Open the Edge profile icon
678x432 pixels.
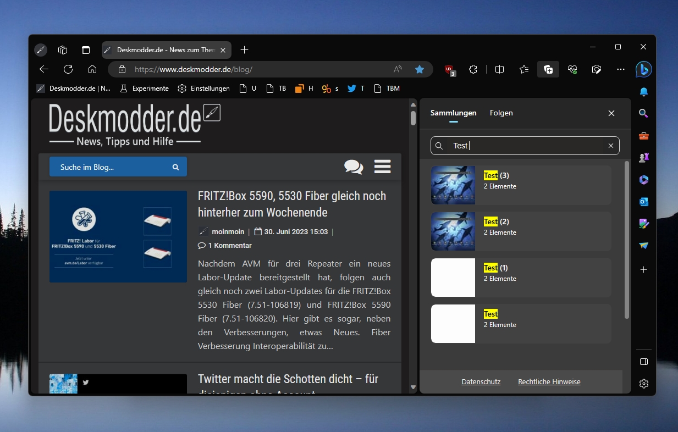[x=41, y=50]
